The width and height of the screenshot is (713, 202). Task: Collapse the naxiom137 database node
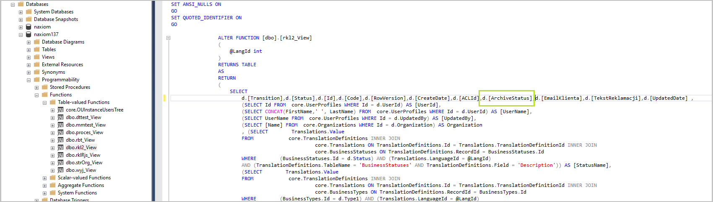coord(21,35)
